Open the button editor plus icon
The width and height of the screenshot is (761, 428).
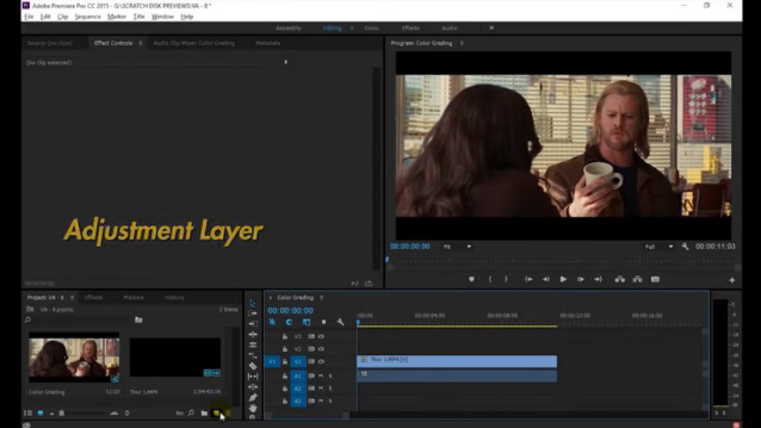[x=731, y=280]
